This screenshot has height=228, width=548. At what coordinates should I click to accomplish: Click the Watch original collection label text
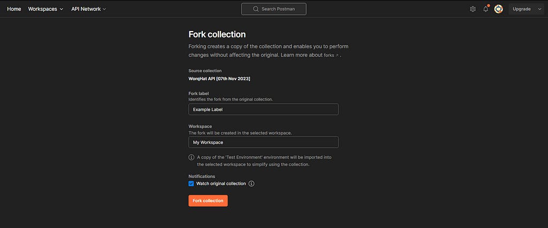(x=221, y=184)
